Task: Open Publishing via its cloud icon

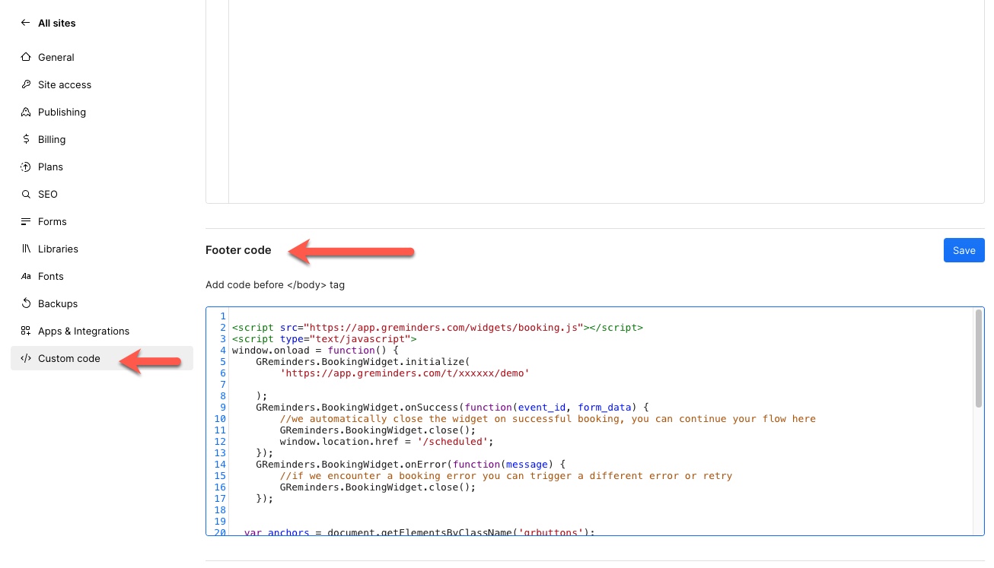Action: [x=26, y=112]
